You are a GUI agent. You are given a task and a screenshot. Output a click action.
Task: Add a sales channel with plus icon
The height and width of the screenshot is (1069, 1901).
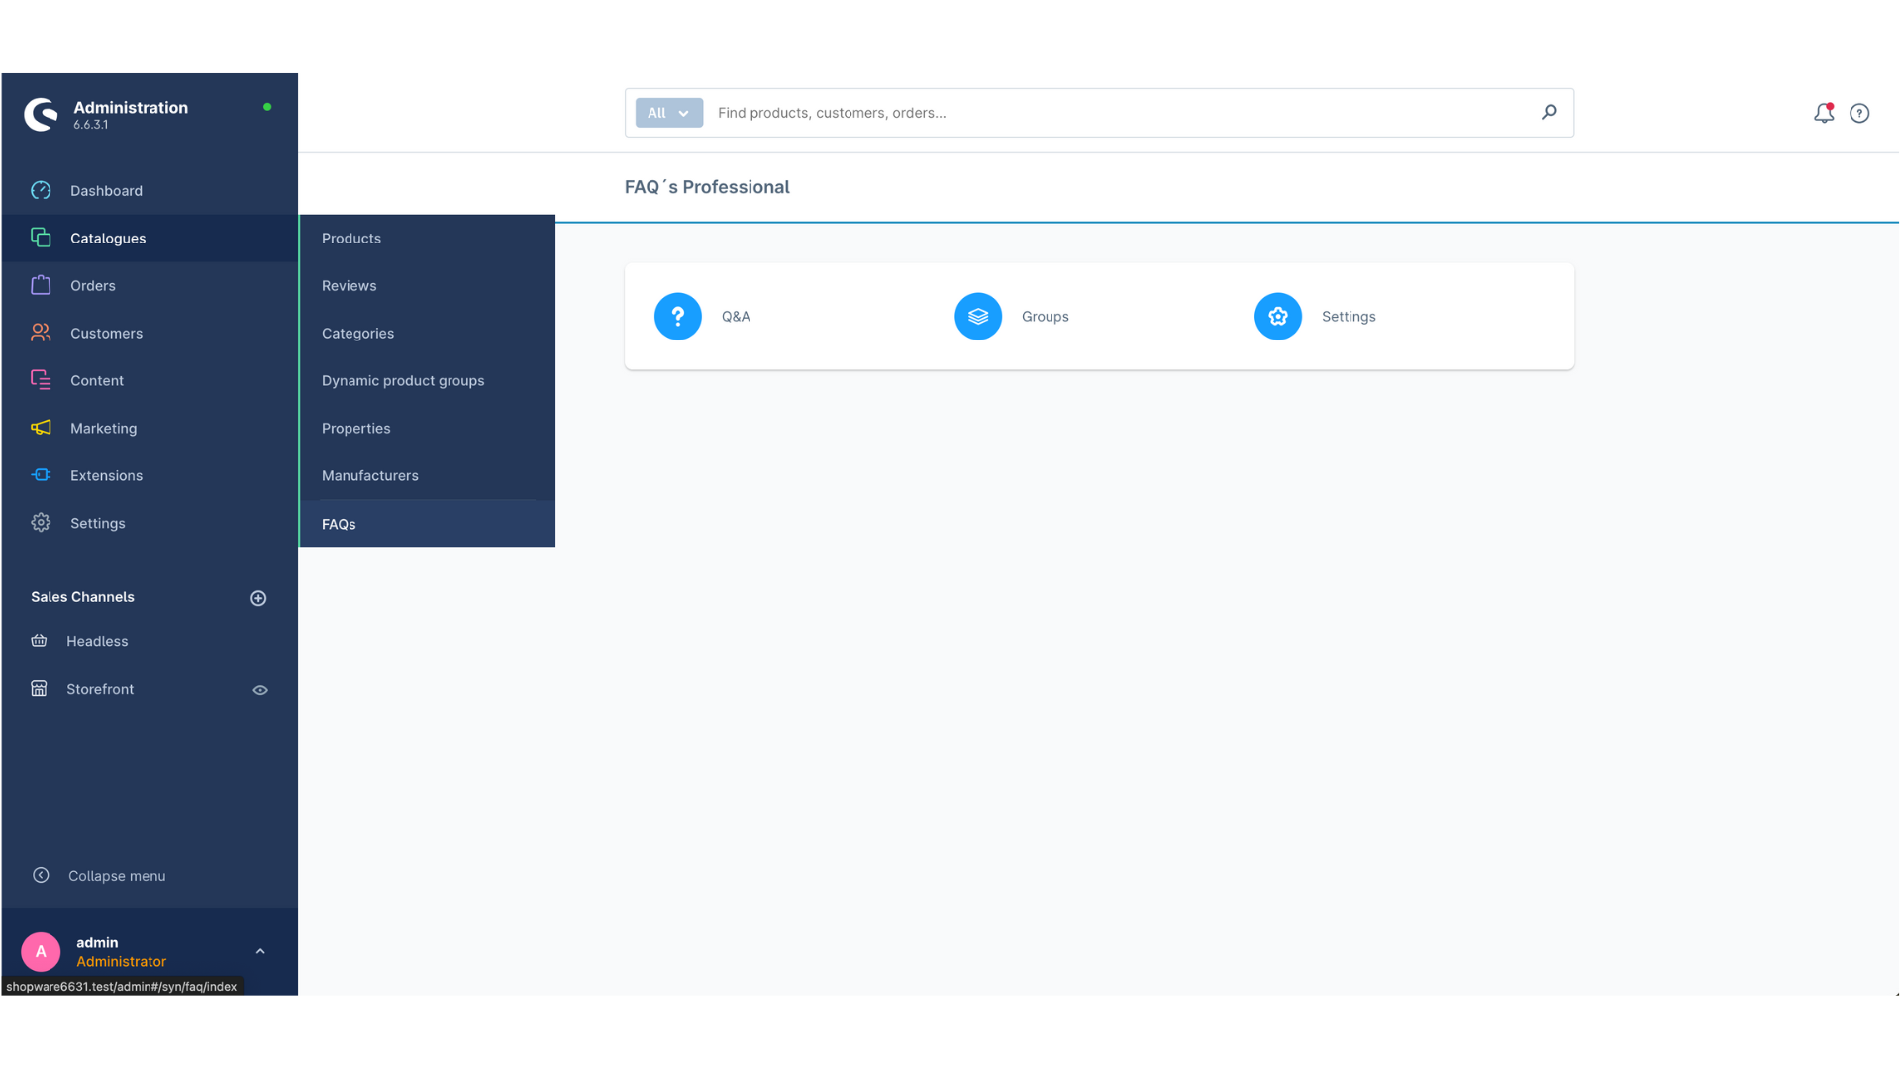258,598
